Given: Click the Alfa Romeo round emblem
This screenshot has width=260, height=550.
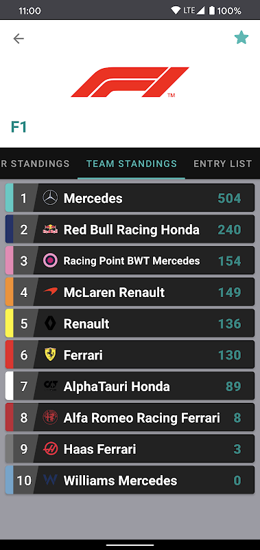Looking at the screenshot, I should pos(50,417).
